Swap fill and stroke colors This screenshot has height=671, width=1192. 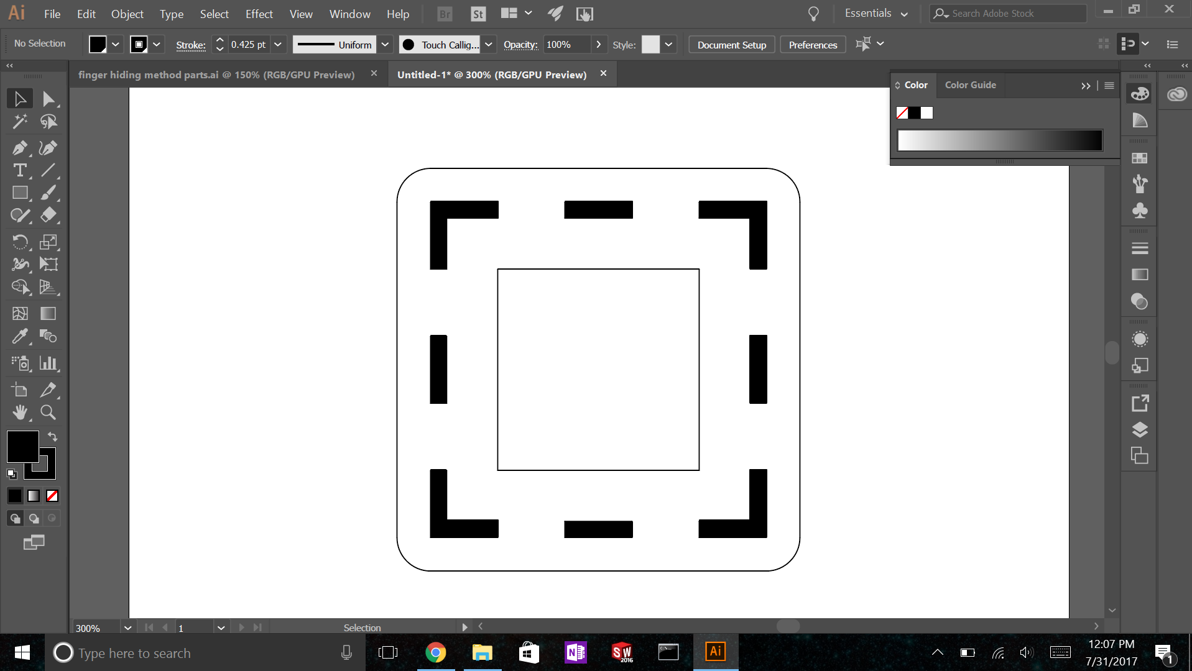[x=53, y=436]
